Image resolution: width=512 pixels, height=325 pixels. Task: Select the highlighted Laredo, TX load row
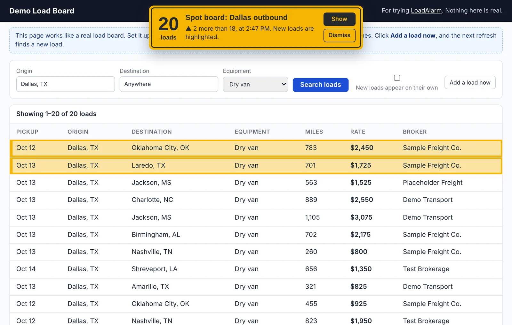[x=256, y=165]
